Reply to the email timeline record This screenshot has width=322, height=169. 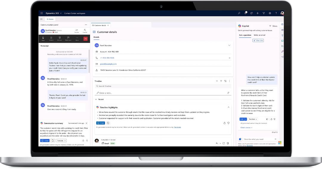point(217,143)
